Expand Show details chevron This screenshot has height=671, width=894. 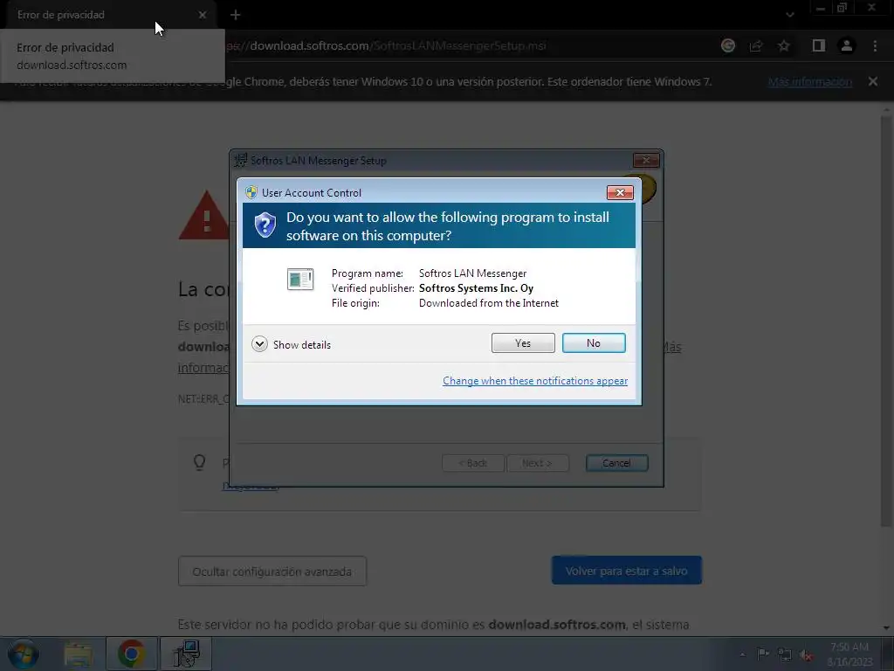click(x=259, y=344)
